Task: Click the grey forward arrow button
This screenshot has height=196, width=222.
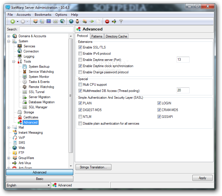Action: [x=23, y=21]
